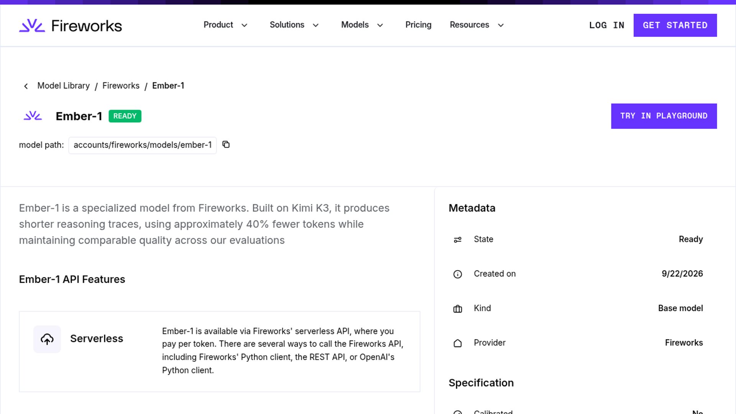The height and width of the screenshot is (414, 736).
Task: Click the Serverless cloud upload icon
Action: tap(47, 339)
